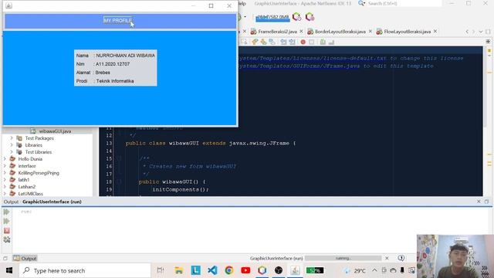This screenshot has width=494, height=278.
Task: Maximize the editor window with the tab-bar icon
Action: coord(488,32)
